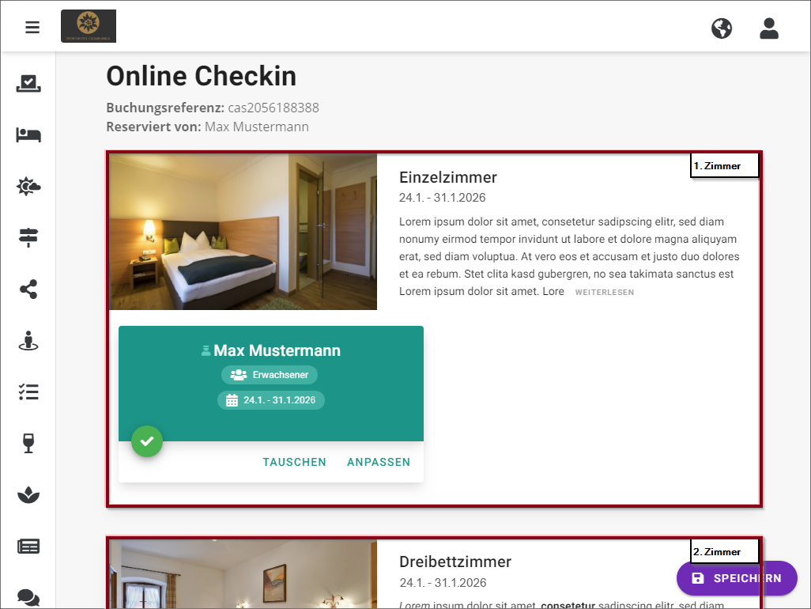The image size is (811, 609).
Task: Select the checklist icon in the sidebar
Action: click(x=28, y=391)
